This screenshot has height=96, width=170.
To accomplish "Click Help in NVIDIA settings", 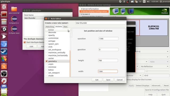I will [150, 94].
